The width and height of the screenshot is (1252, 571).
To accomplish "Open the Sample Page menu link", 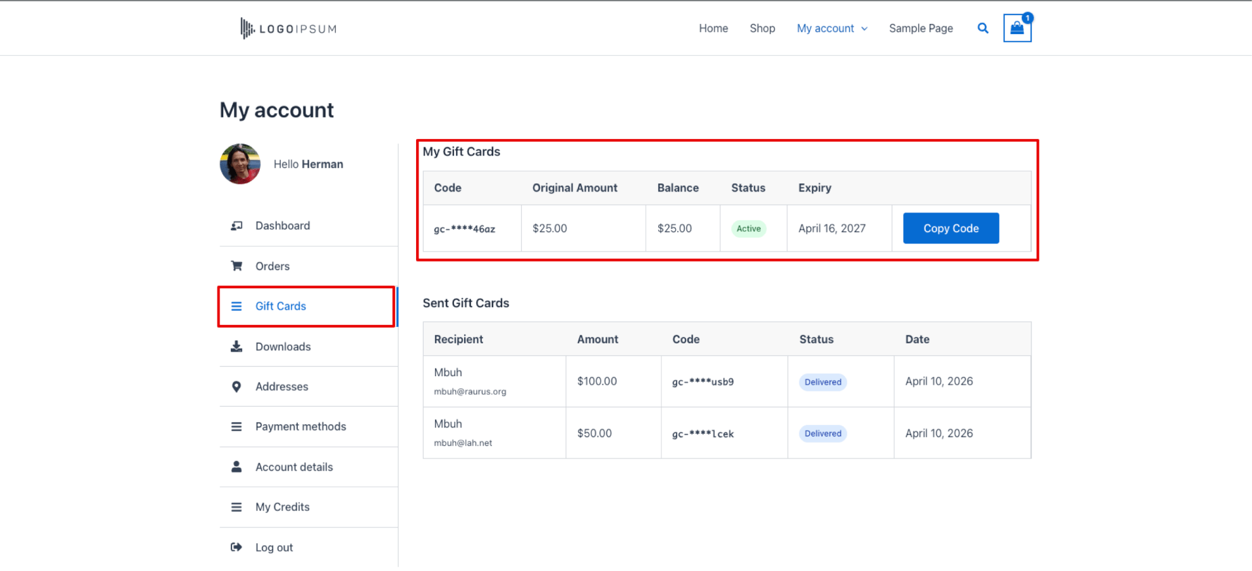I will (921, 28).
